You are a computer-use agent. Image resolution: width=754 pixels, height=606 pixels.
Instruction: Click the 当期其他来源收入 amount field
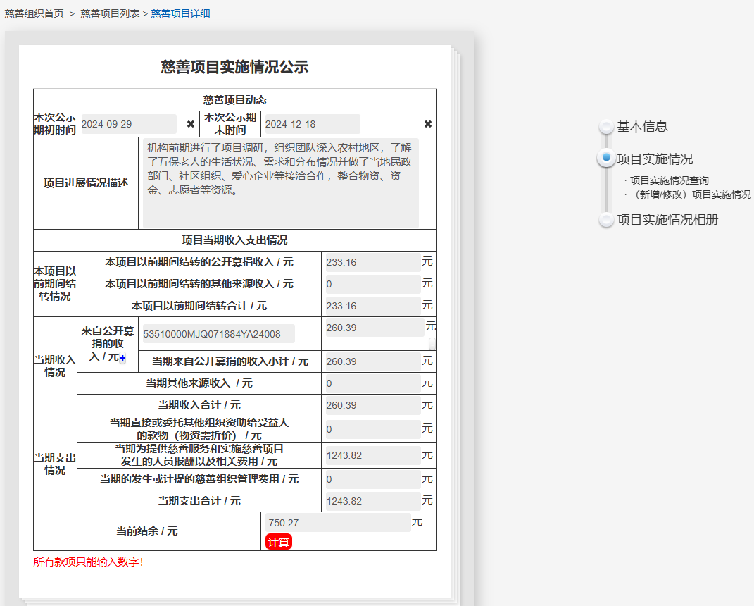[372, 383]
